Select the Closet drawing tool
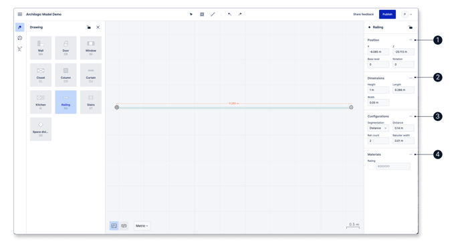This screenshot has height=242, width=460. [x=41, y=75]
